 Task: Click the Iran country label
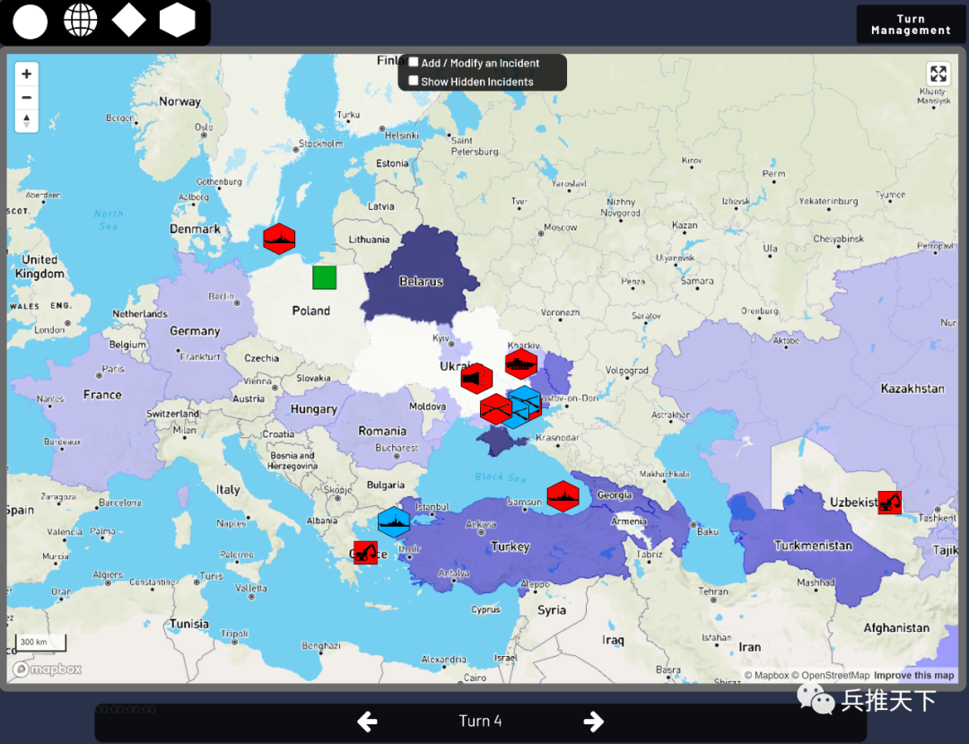(x=749, y=647)
